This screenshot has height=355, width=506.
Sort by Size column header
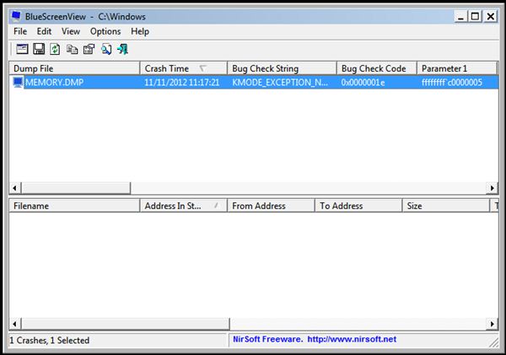(445, 206)
